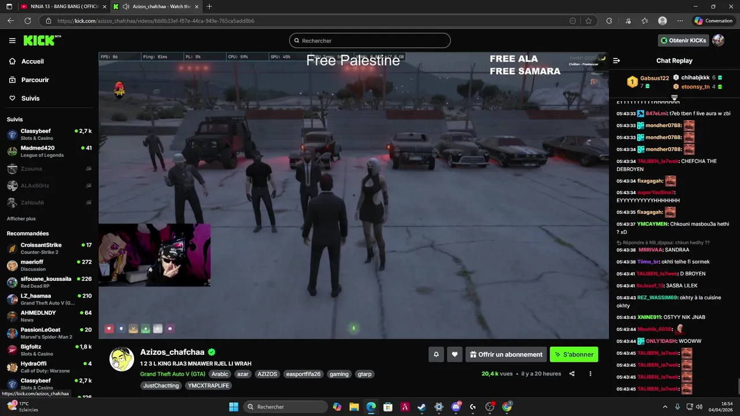Open Windows Start menu

click(234, 407)
